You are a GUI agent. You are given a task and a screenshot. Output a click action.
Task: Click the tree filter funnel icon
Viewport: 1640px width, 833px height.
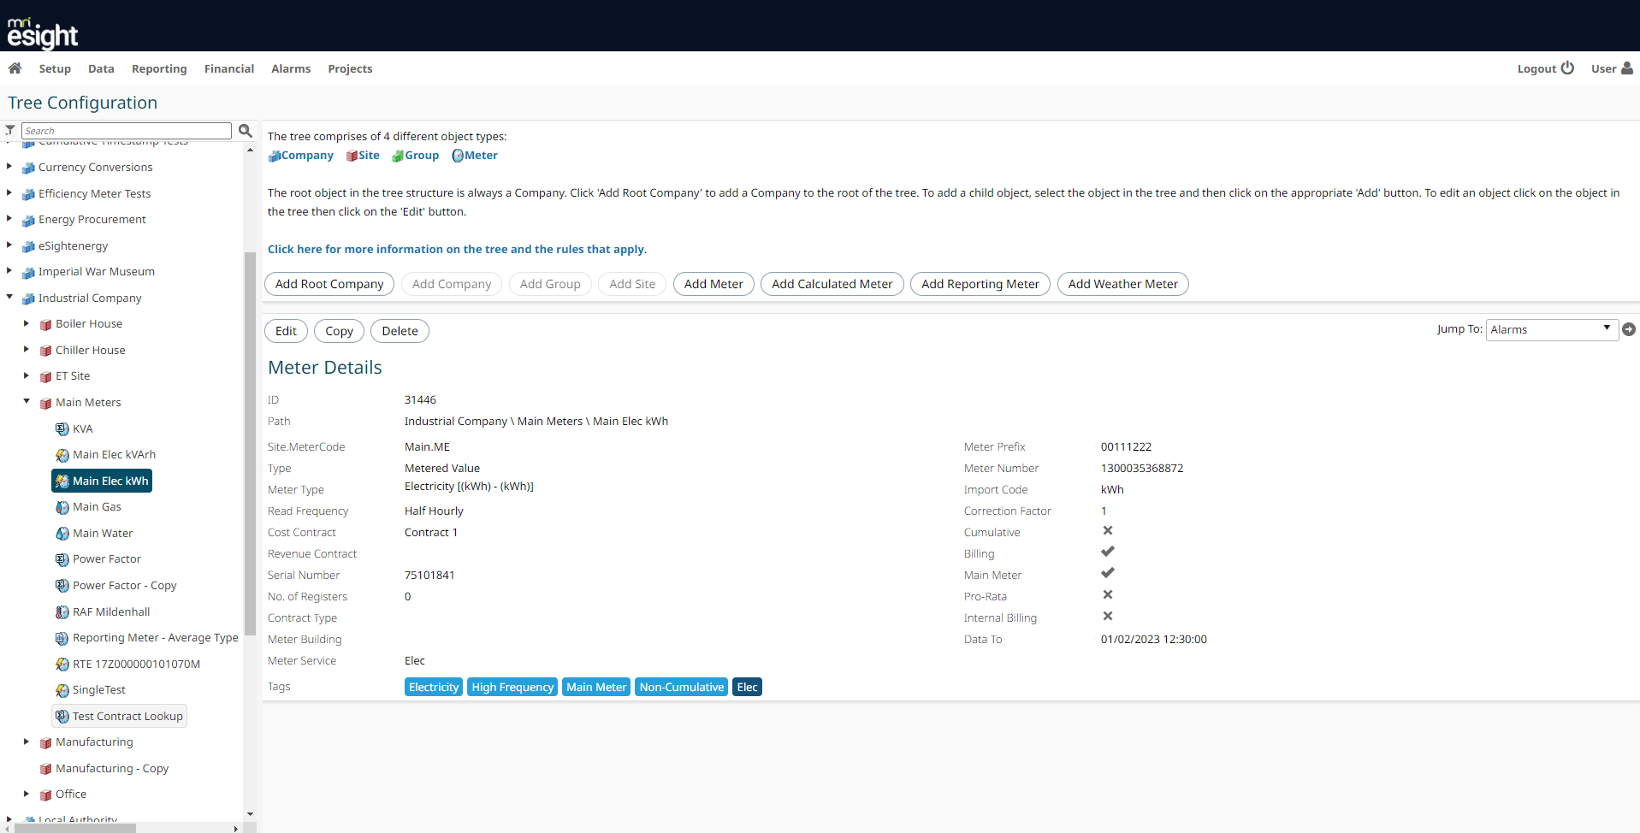(10, 131)
